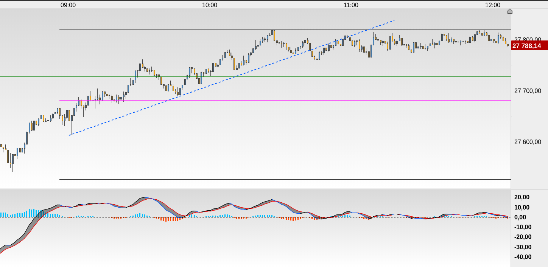Click the -20,00 indicator scale label
Viewport: 548px width, 267px height.
(523, 237)
